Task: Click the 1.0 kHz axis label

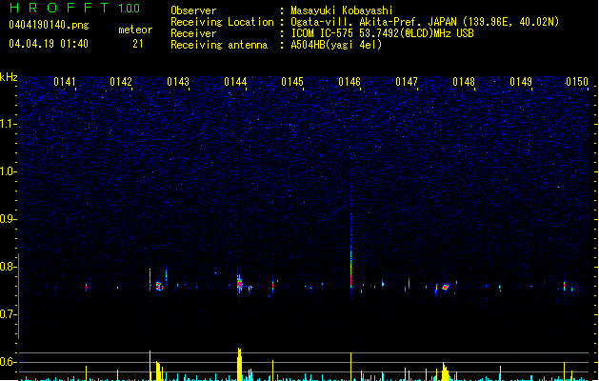Action: click(8, 171)
